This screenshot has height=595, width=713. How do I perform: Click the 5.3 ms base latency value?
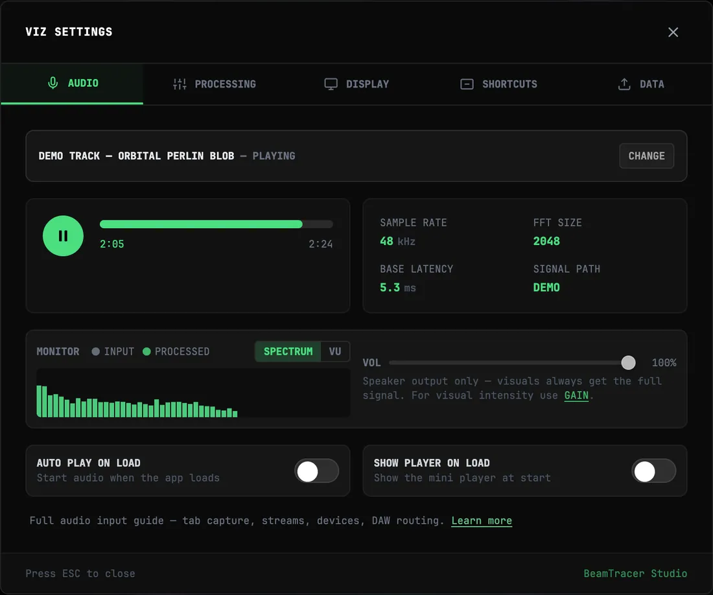pos(398,288)
